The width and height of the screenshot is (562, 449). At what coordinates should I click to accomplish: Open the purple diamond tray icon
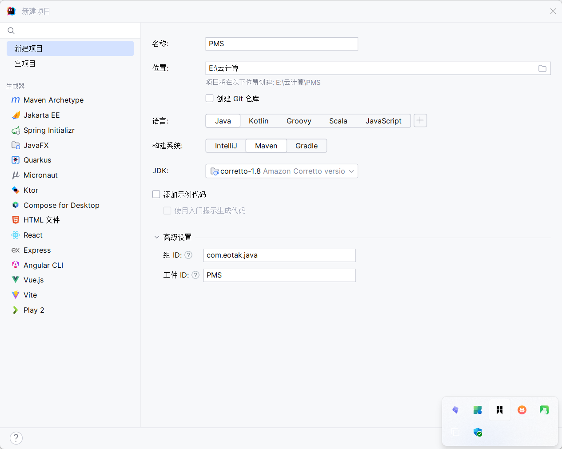tap(455, 410)
